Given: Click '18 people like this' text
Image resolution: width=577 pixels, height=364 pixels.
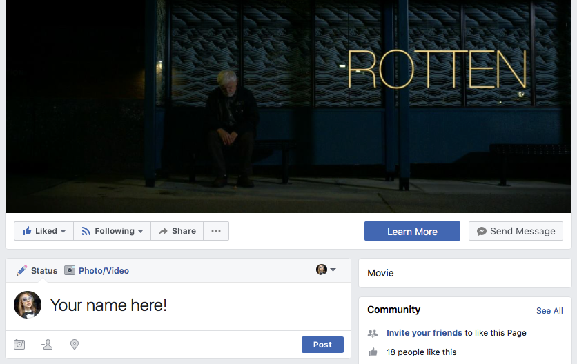Looking at the screenshot, I should pyautogui.click(x=421, y=352).
